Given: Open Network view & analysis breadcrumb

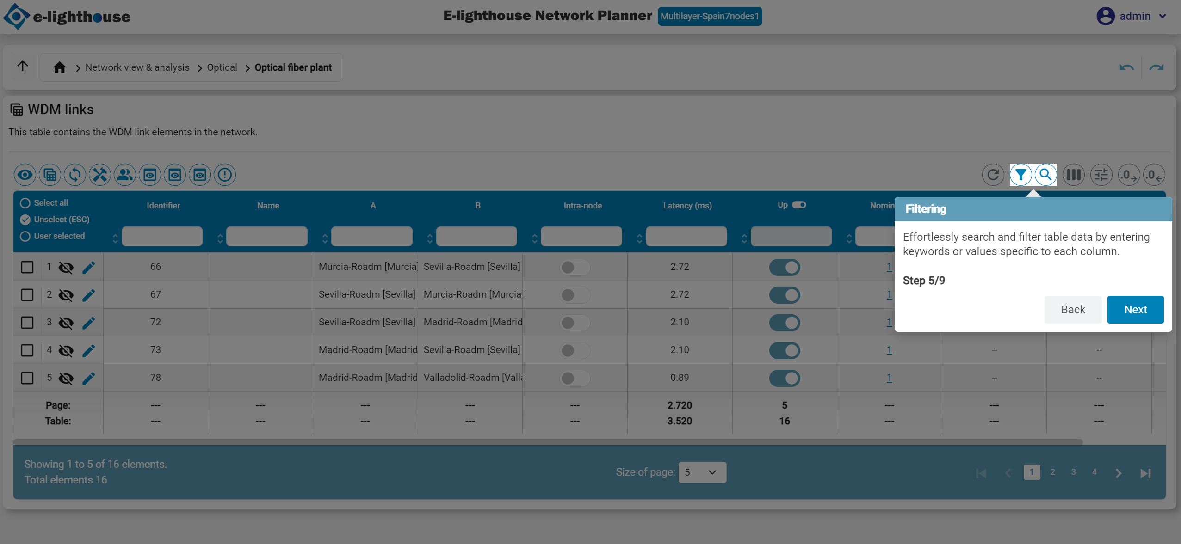Looking at the screenshot, I should 137,67.
